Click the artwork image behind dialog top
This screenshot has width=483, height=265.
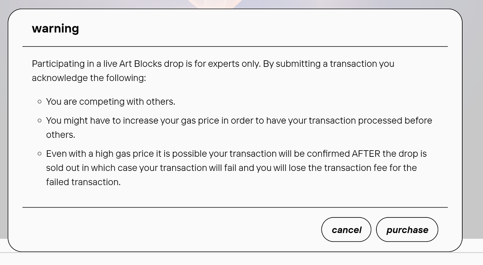pos(214,4)
